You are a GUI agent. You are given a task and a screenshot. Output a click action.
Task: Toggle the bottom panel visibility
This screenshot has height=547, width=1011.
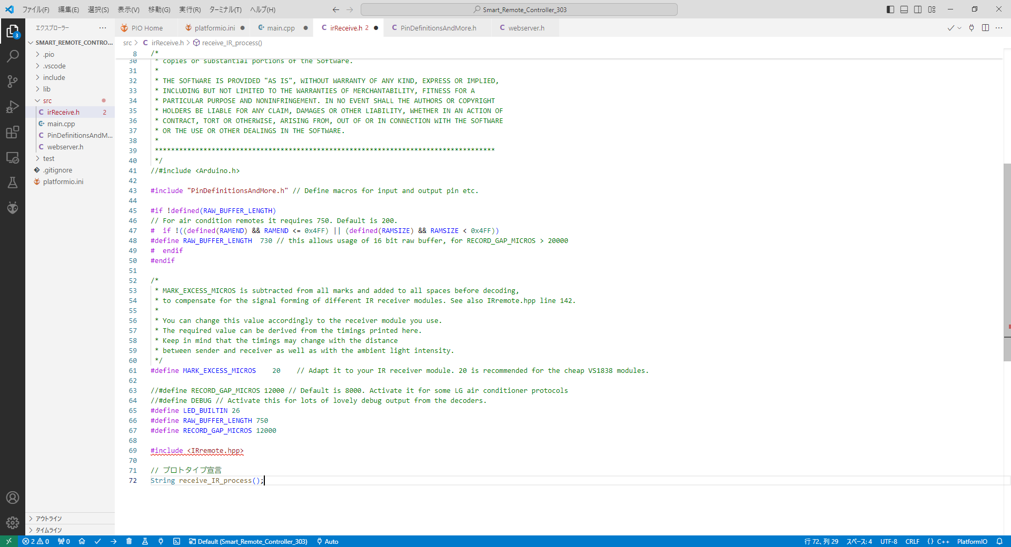[904, 9]
